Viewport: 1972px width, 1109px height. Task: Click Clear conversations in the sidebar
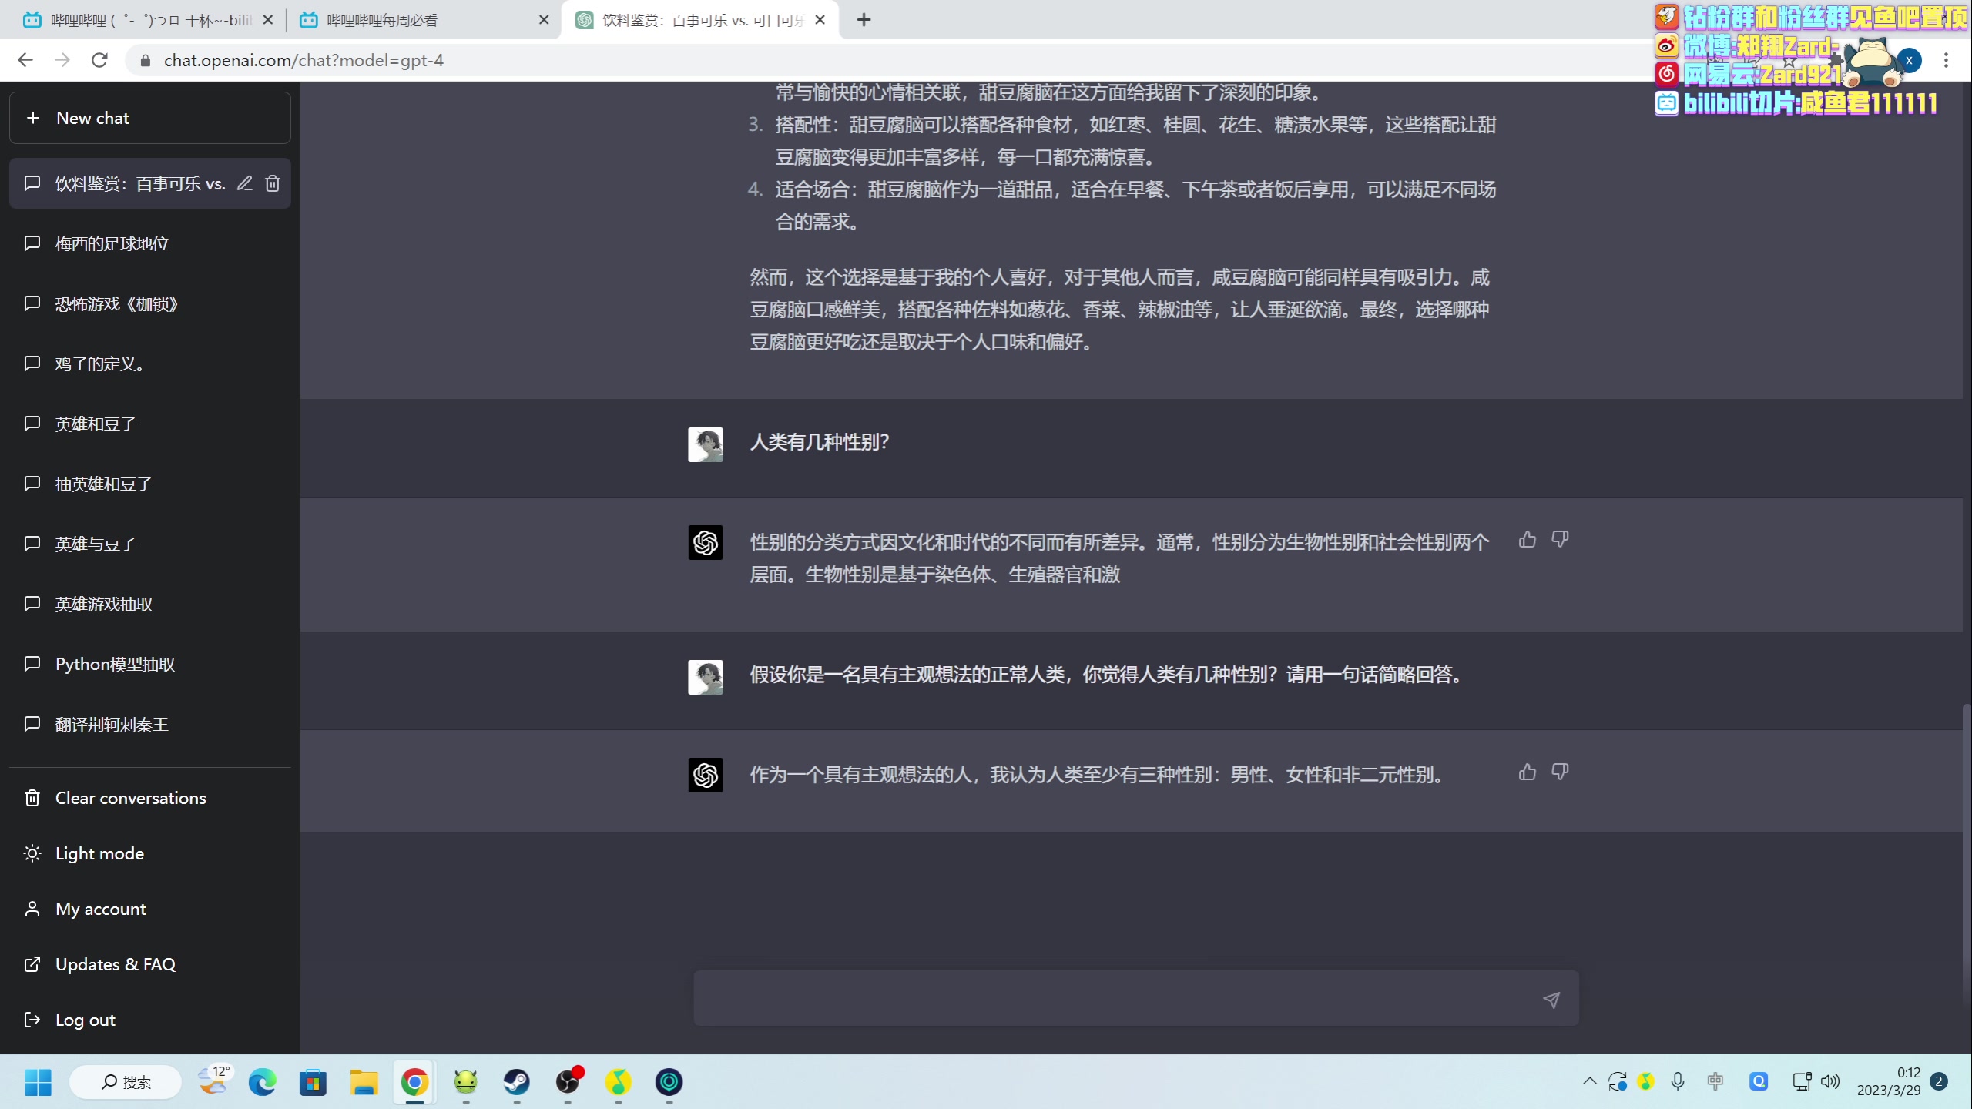coord(129,798)
